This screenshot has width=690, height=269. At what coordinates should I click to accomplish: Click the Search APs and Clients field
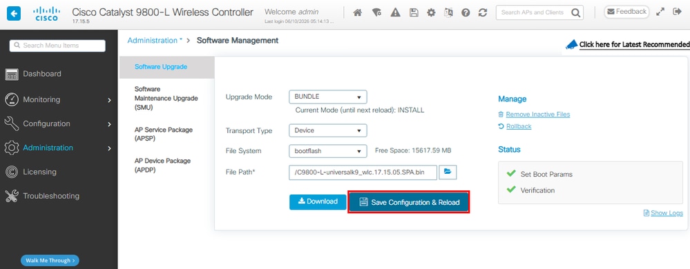point(534,12)
